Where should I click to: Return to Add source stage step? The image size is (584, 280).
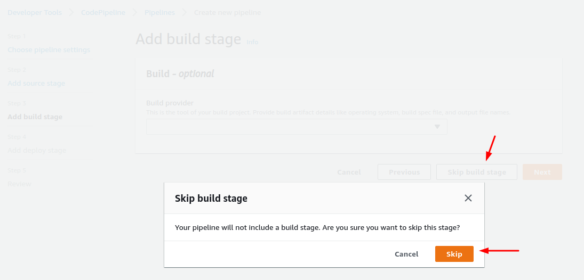(x=36, y=84)
